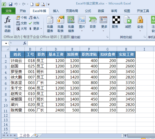This screenshot has height=139, width=155.
Task: Switch to the 公式 tab
Action: click(88, 11)
